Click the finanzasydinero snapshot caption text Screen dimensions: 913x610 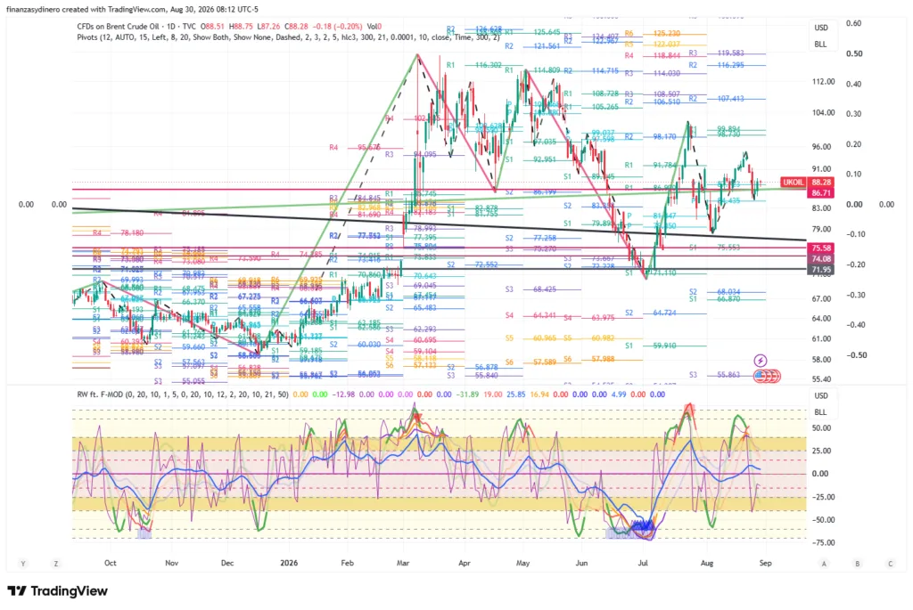pyautogui.click(x=132, y=9)
